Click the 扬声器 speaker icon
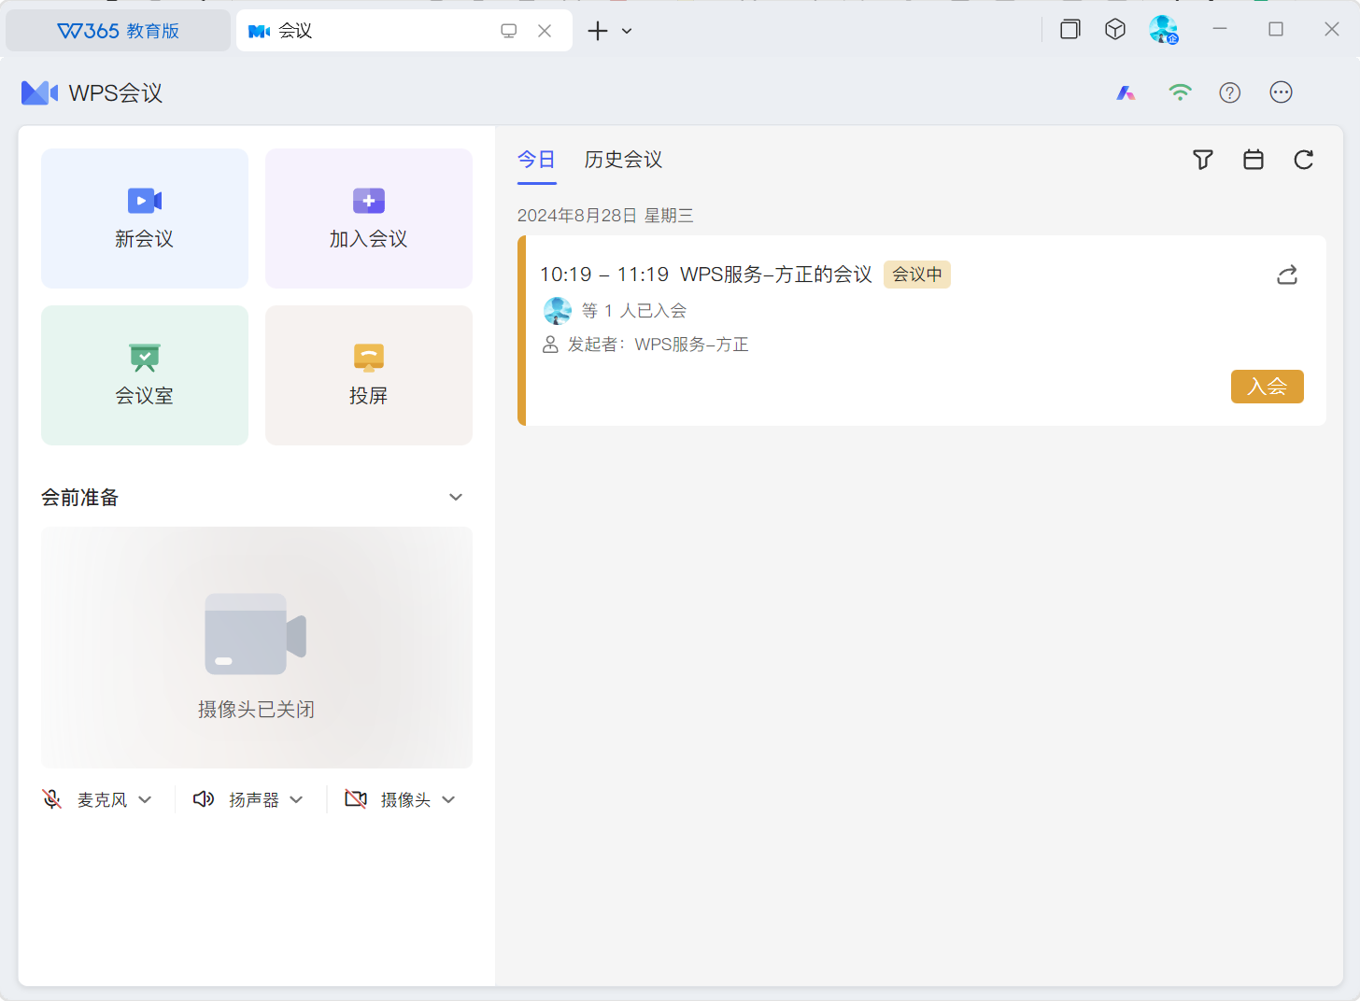 tap(204, 799)
